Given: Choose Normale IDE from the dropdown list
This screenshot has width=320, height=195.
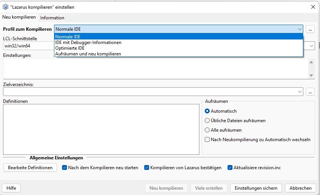Looking at the screenshot, I should (x=178, y=37).
